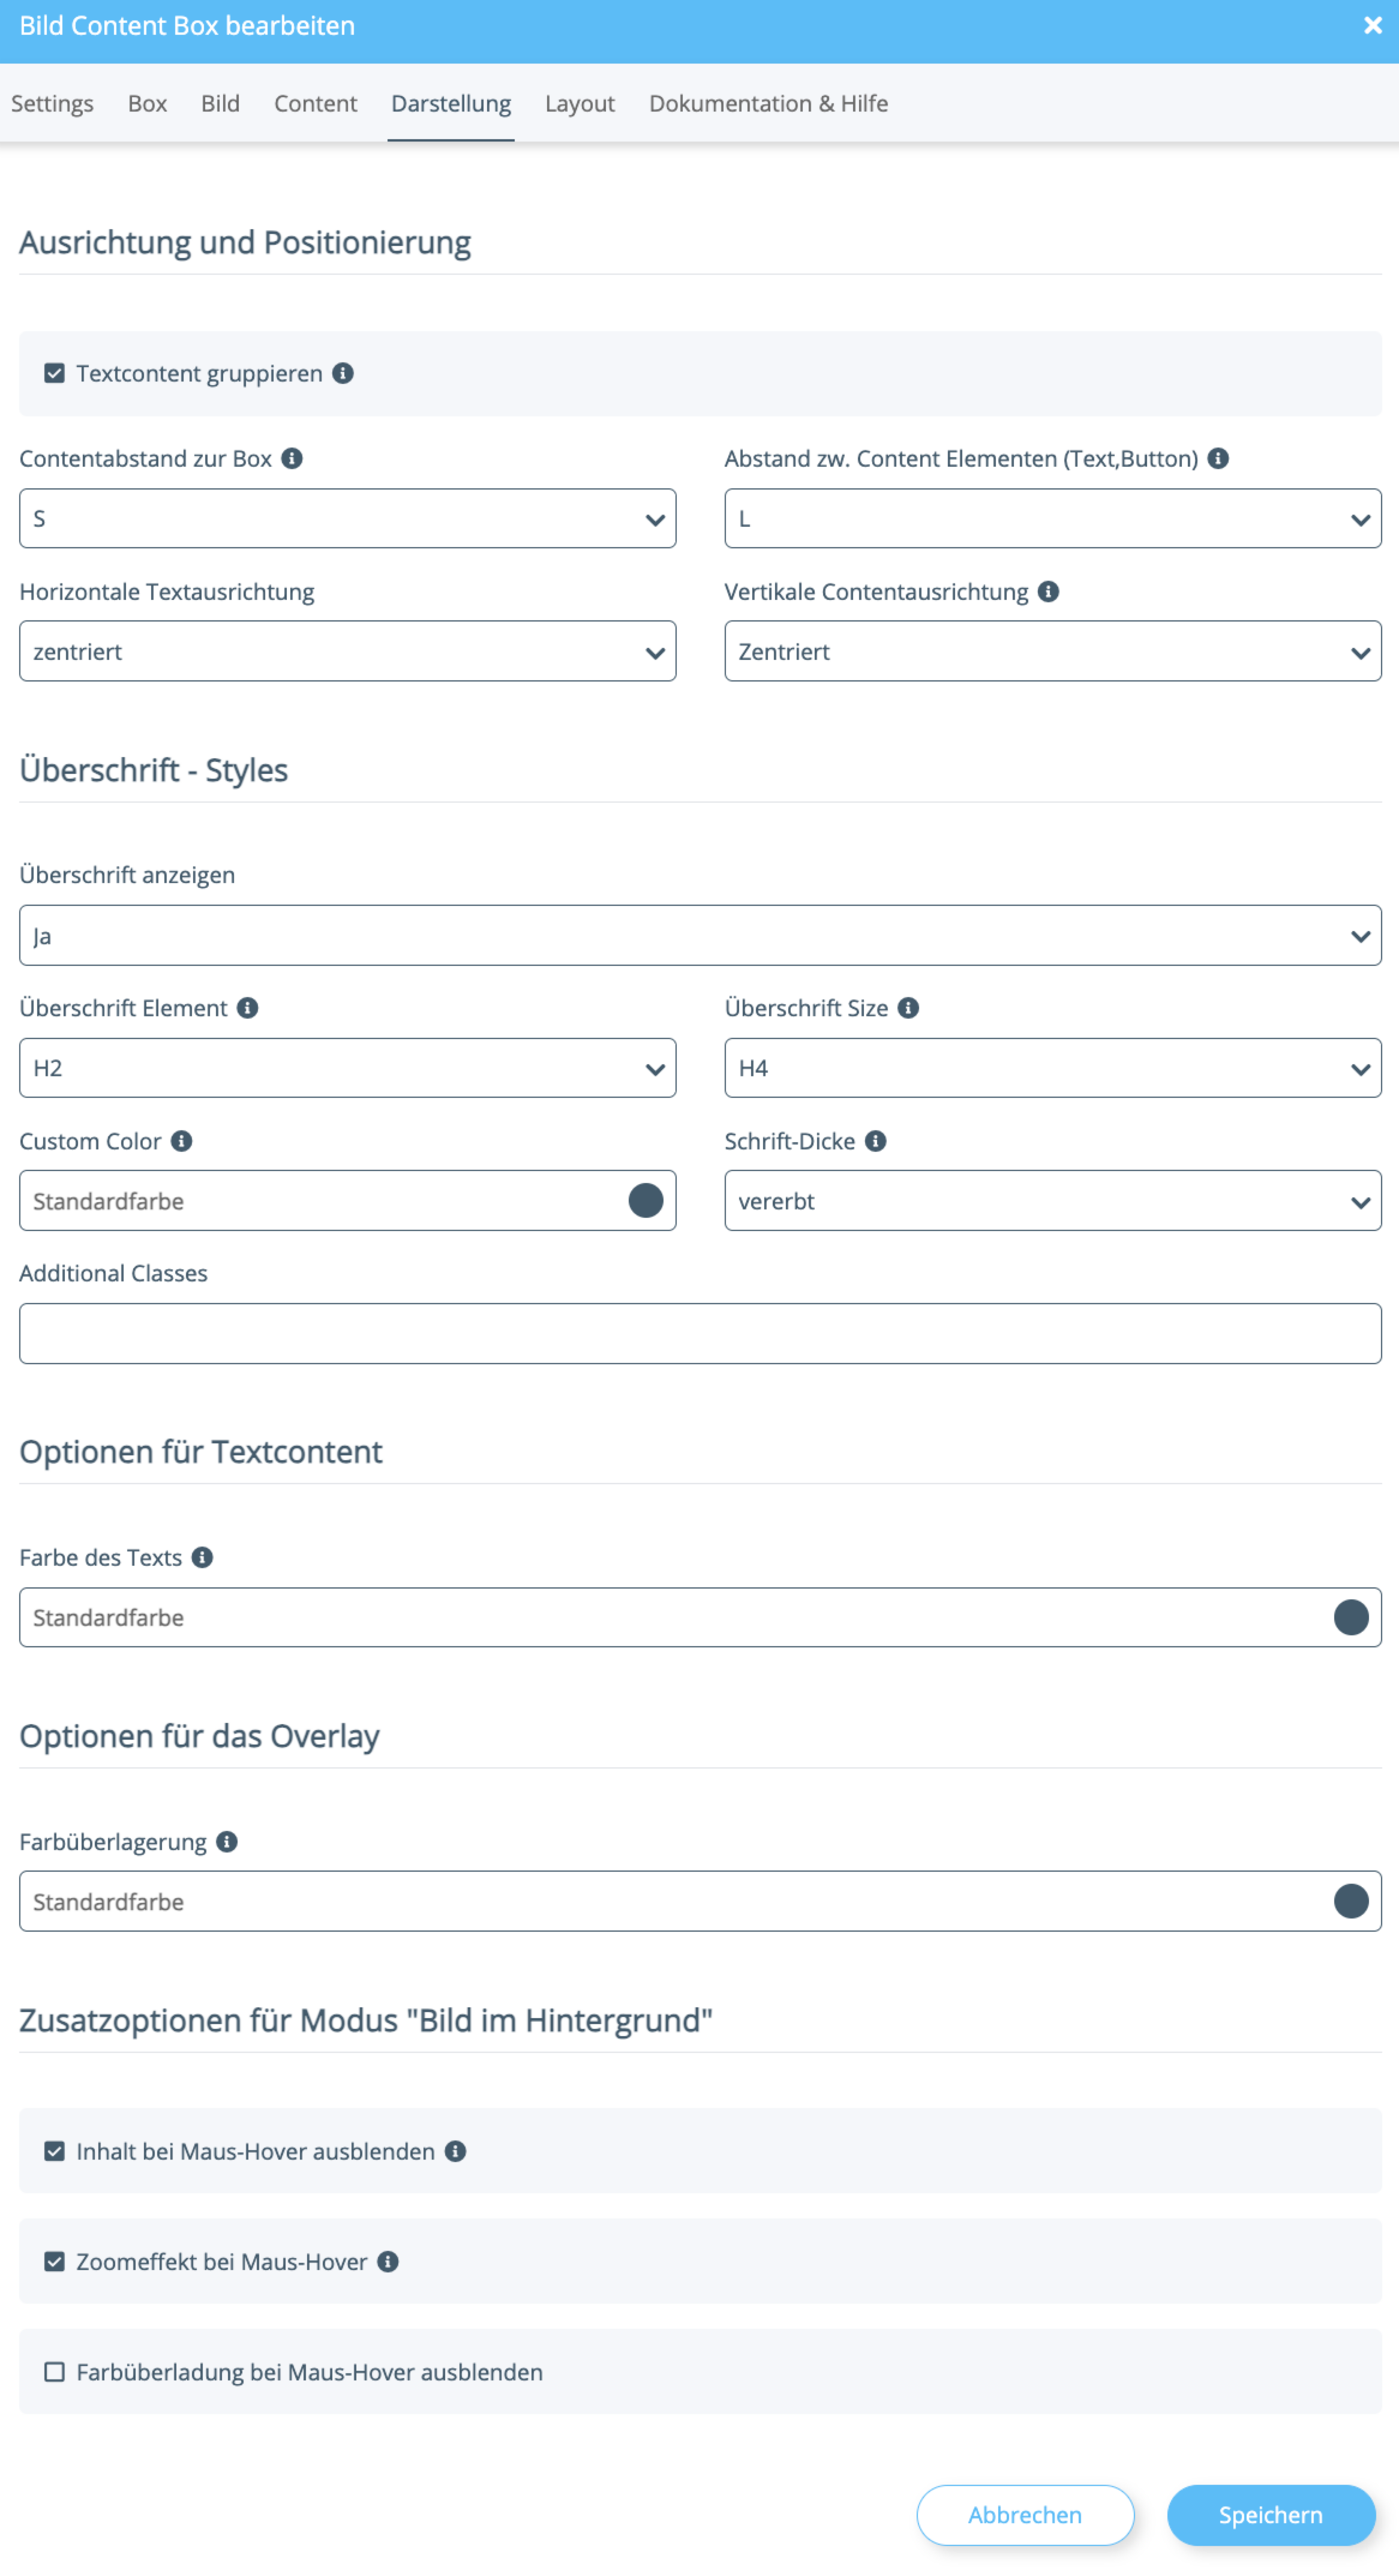Image resolution: width=1399 pixels, height=2576 pixels.
Task: Toggle Inhalt bei Maus-Hover ausblenden checkbox
Action: (55, 2151)
